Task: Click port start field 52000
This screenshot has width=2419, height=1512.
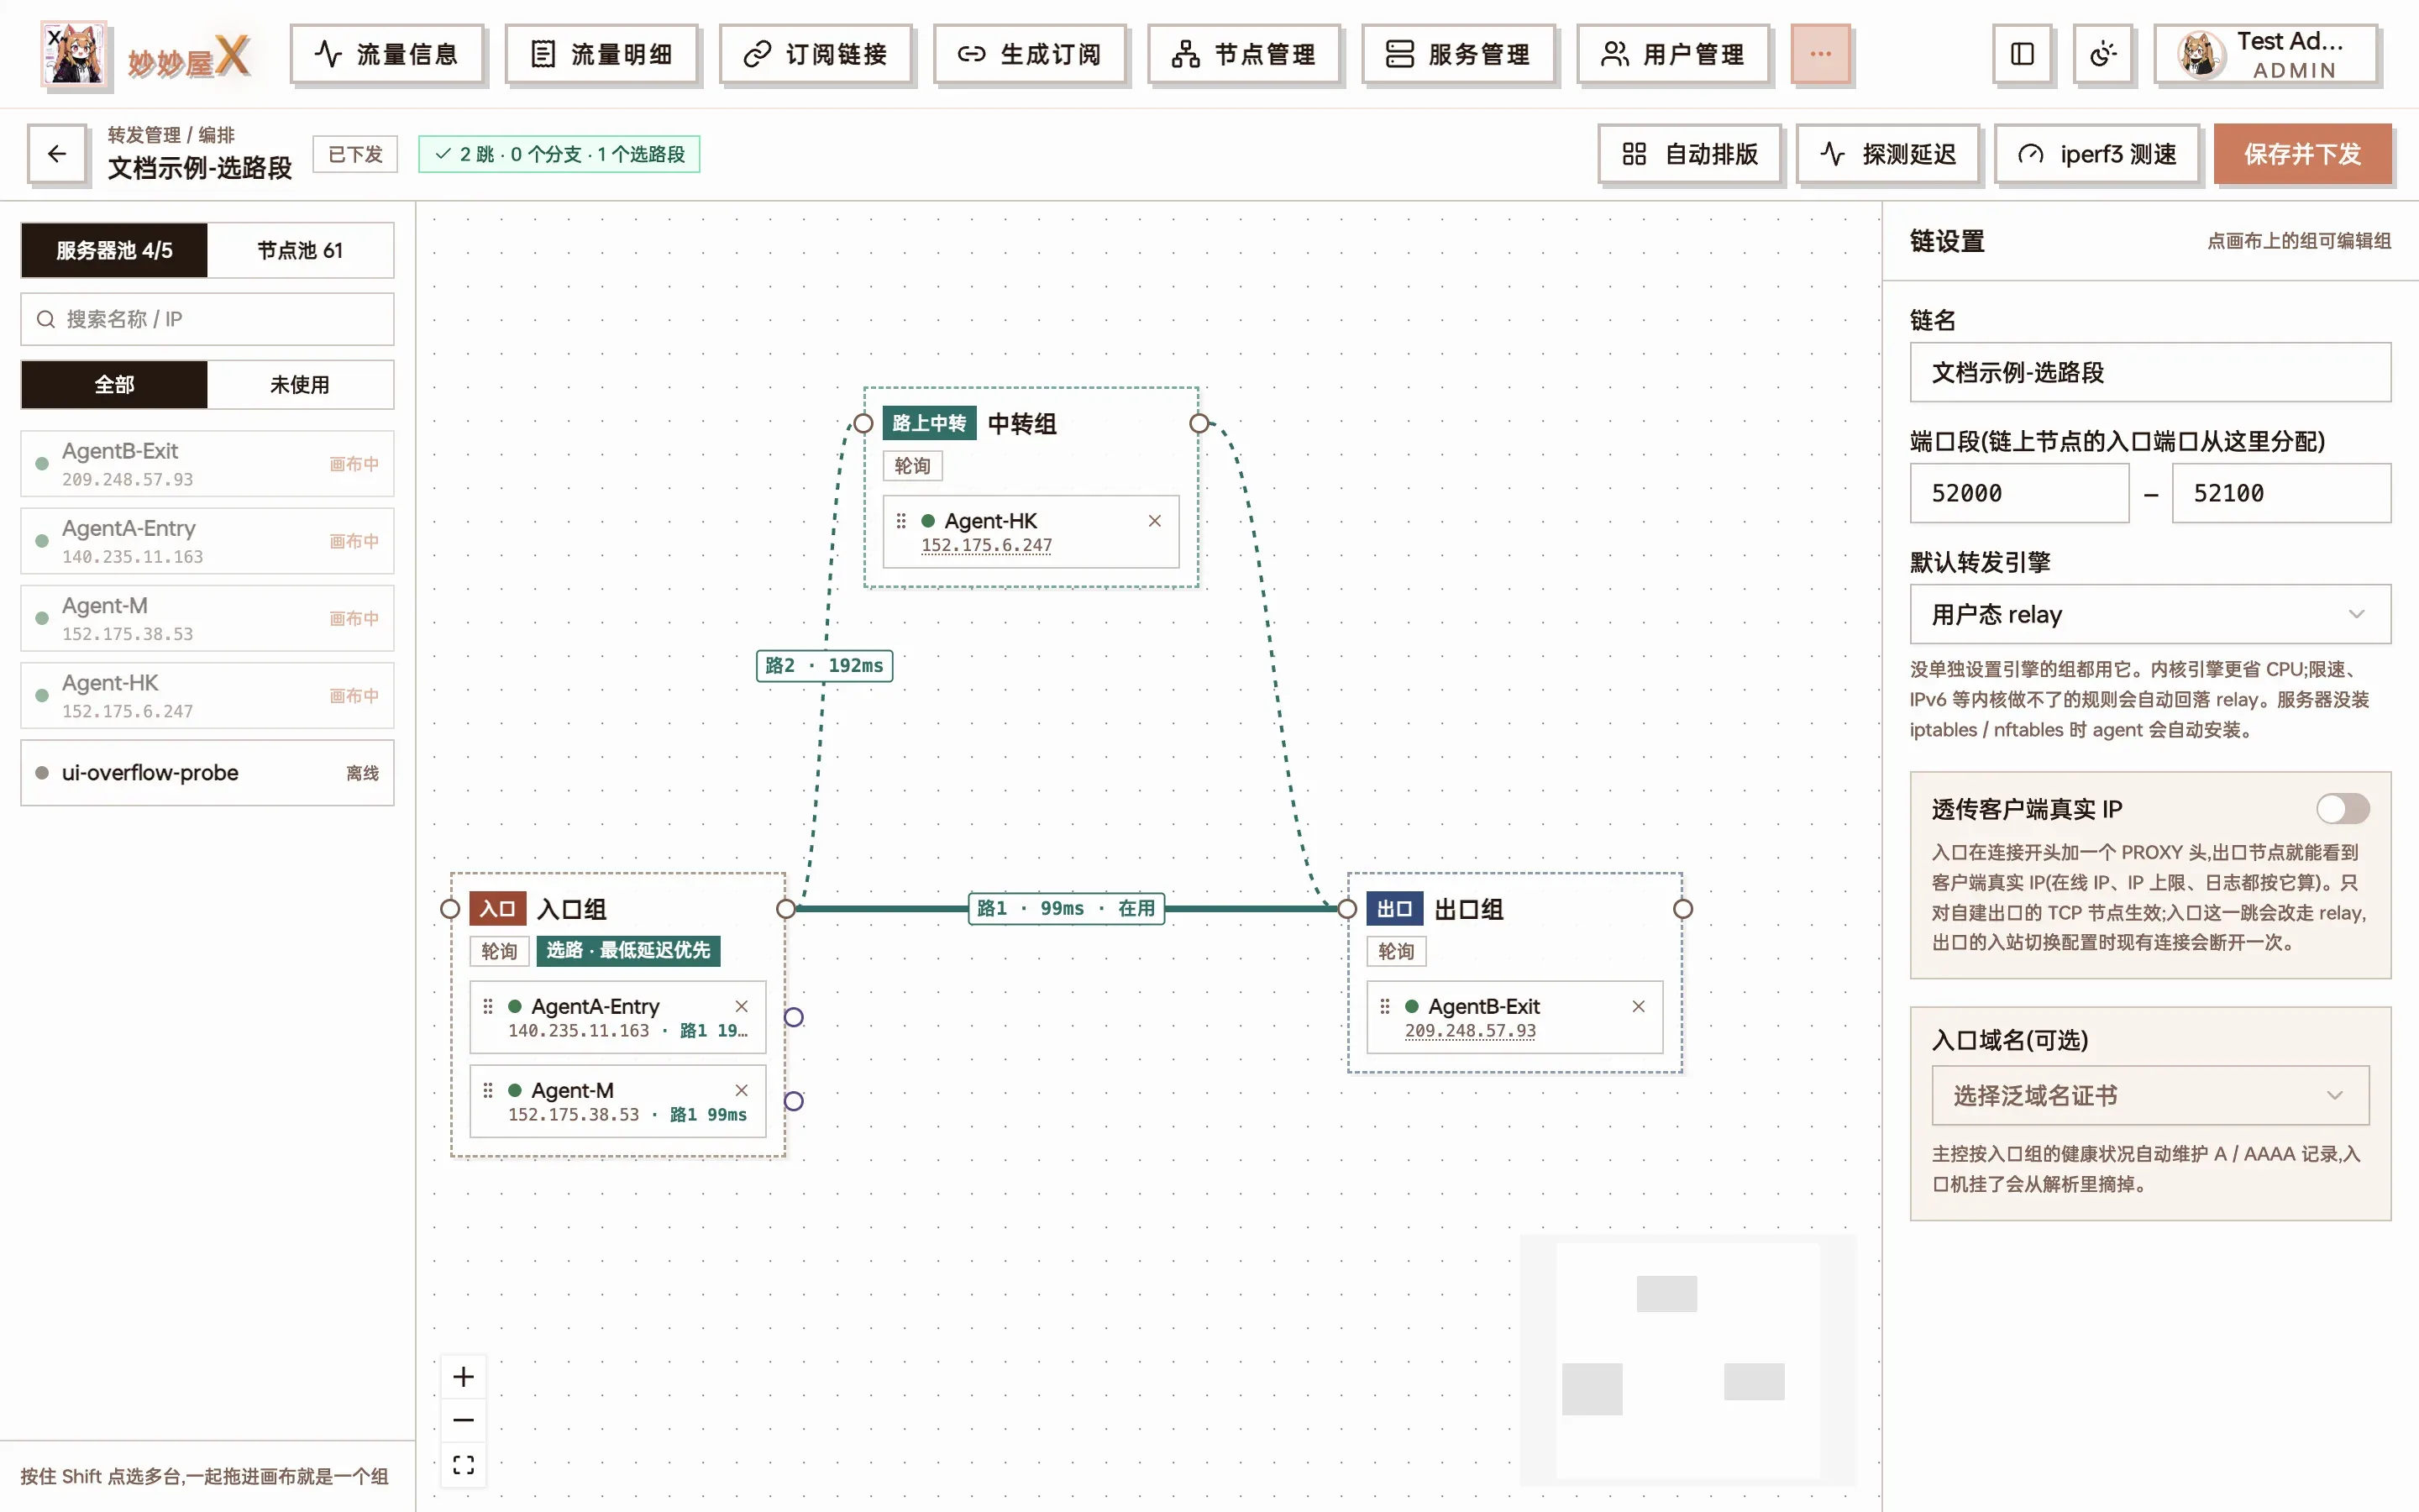Action: [2019, 493]
